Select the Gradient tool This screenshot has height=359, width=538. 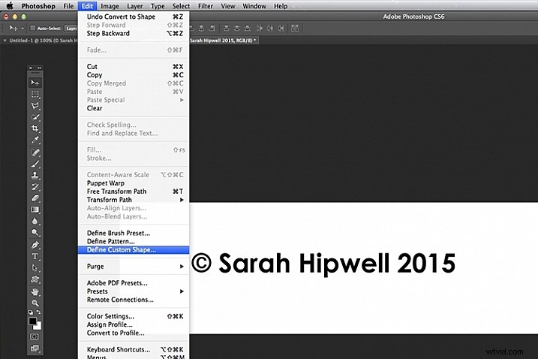point(35,210)
